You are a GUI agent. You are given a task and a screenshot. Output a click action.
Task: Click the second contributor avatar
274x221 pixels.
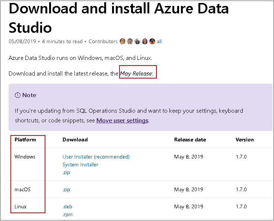[x=130, y=41]
